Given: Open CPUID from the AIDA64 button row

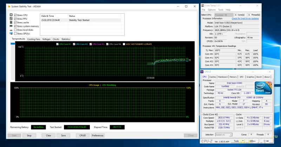Looking at the screenshot, I should pyautogui.click(x=83, y=135).
